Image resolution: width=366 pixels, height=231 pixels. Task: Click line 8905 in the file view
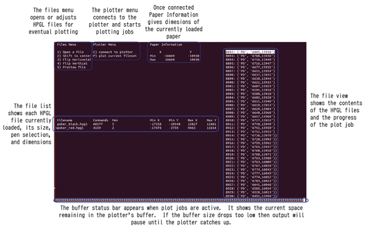[250, 102]
